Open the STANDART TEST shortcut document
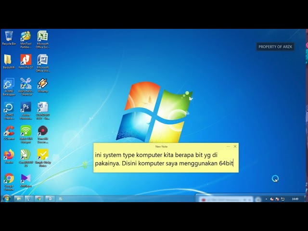 coord(43,111)
